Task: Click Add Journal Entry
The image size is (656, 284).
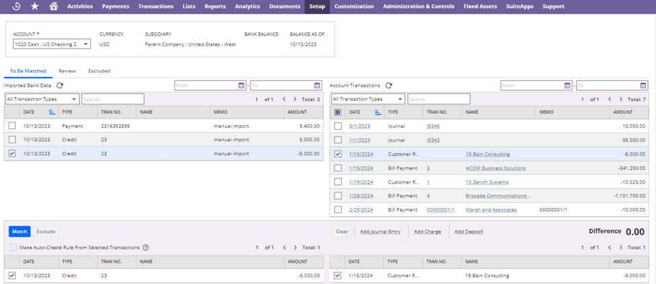Action: tap(380, 232)
